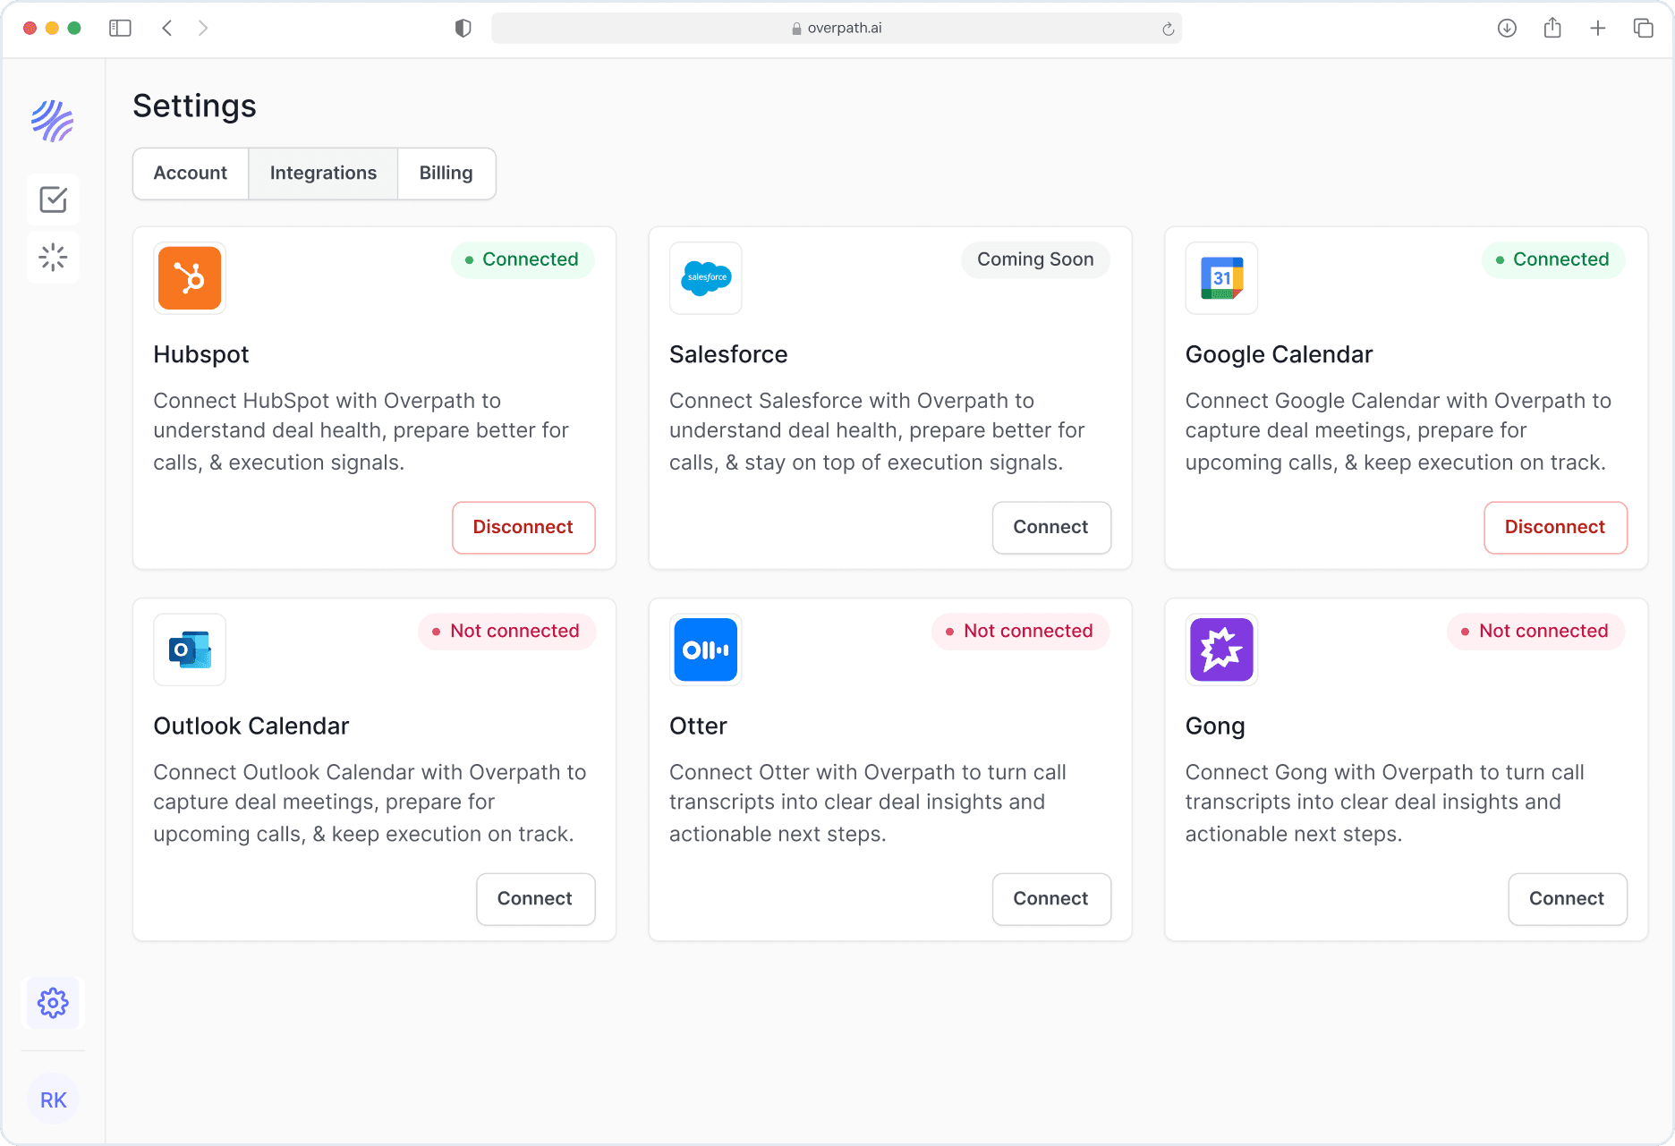Click Hubspot's Connected status badge
The width and height of the screenshot is (1675, 1146).
pos(523,260)
